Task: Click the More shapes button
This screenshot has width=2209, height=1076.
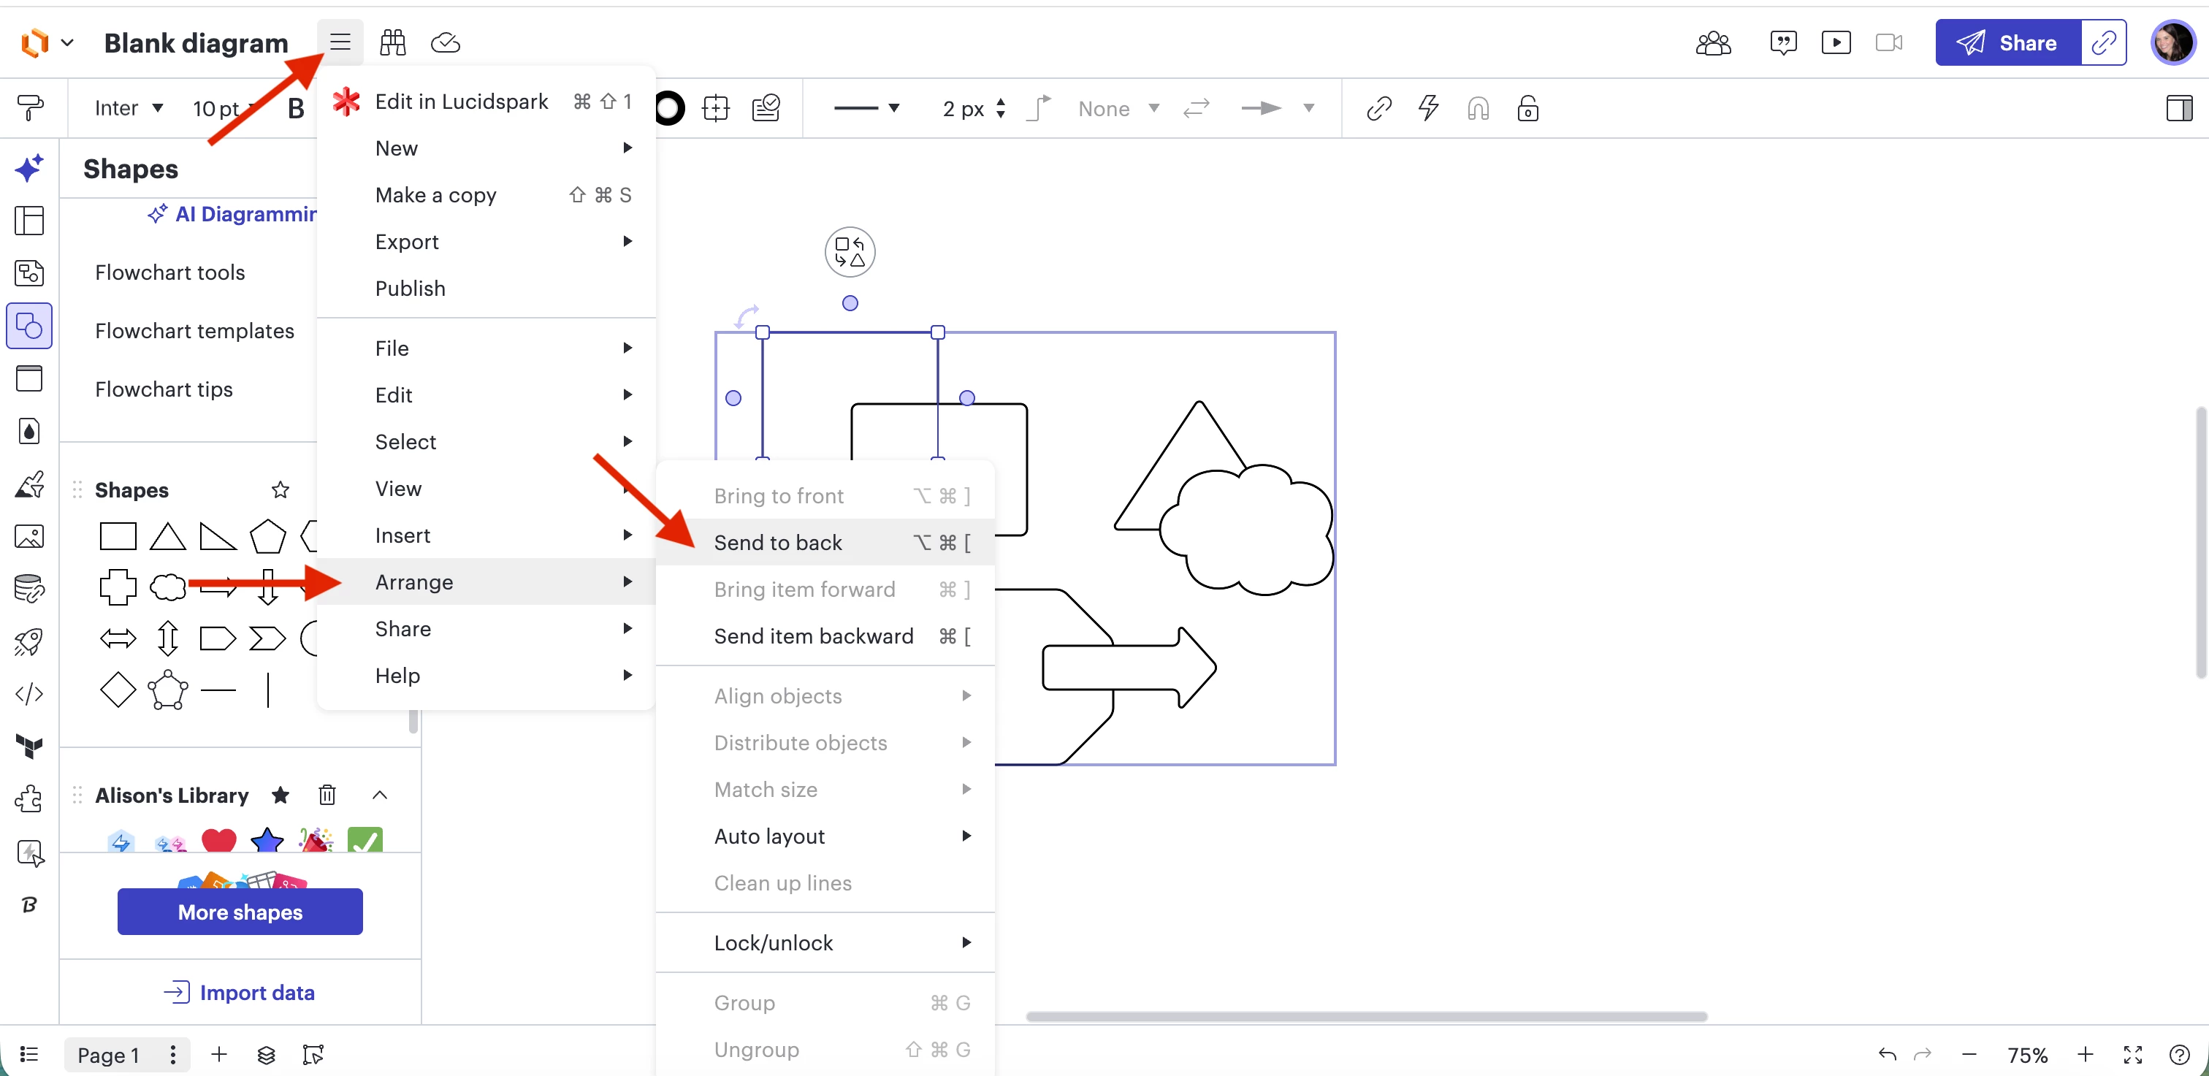Action: point(240,912)
